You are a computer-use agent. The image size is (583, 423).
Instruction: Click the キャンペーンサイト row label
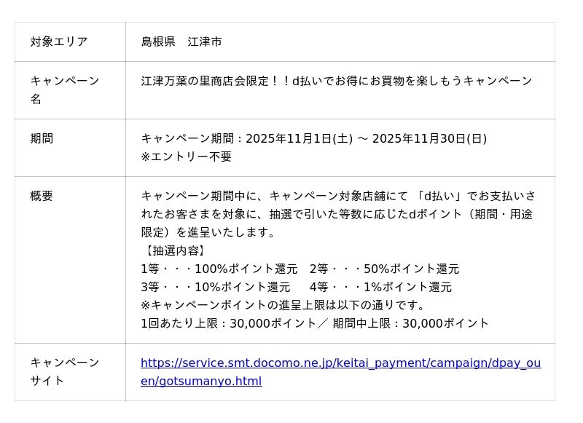click(65, 371)
